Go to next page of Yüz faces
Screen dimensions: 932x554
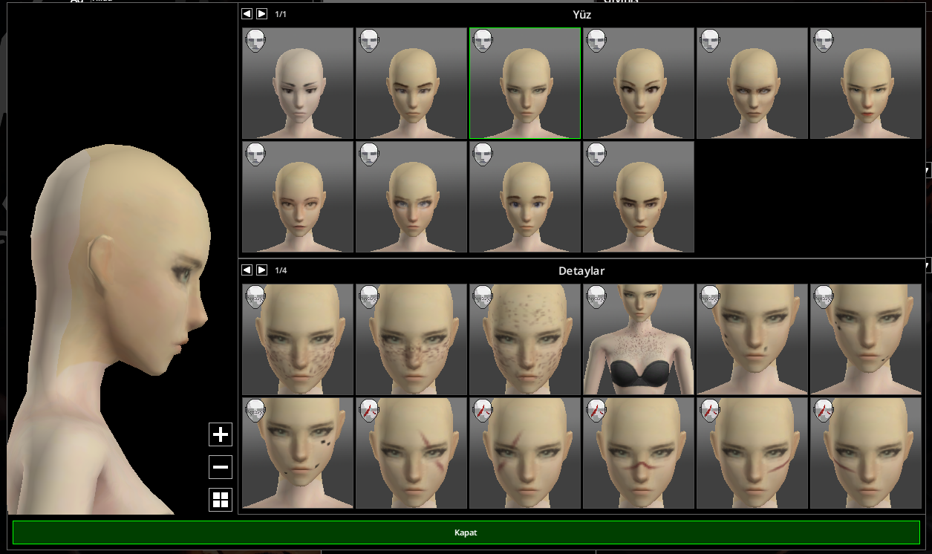pyautogui.click(x=261, y=14)
